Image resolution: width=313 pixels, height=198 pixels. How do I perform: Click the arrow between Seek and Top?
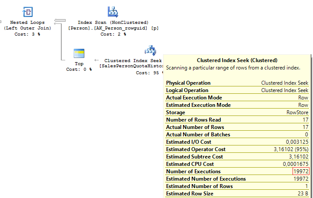pos(97,60)
